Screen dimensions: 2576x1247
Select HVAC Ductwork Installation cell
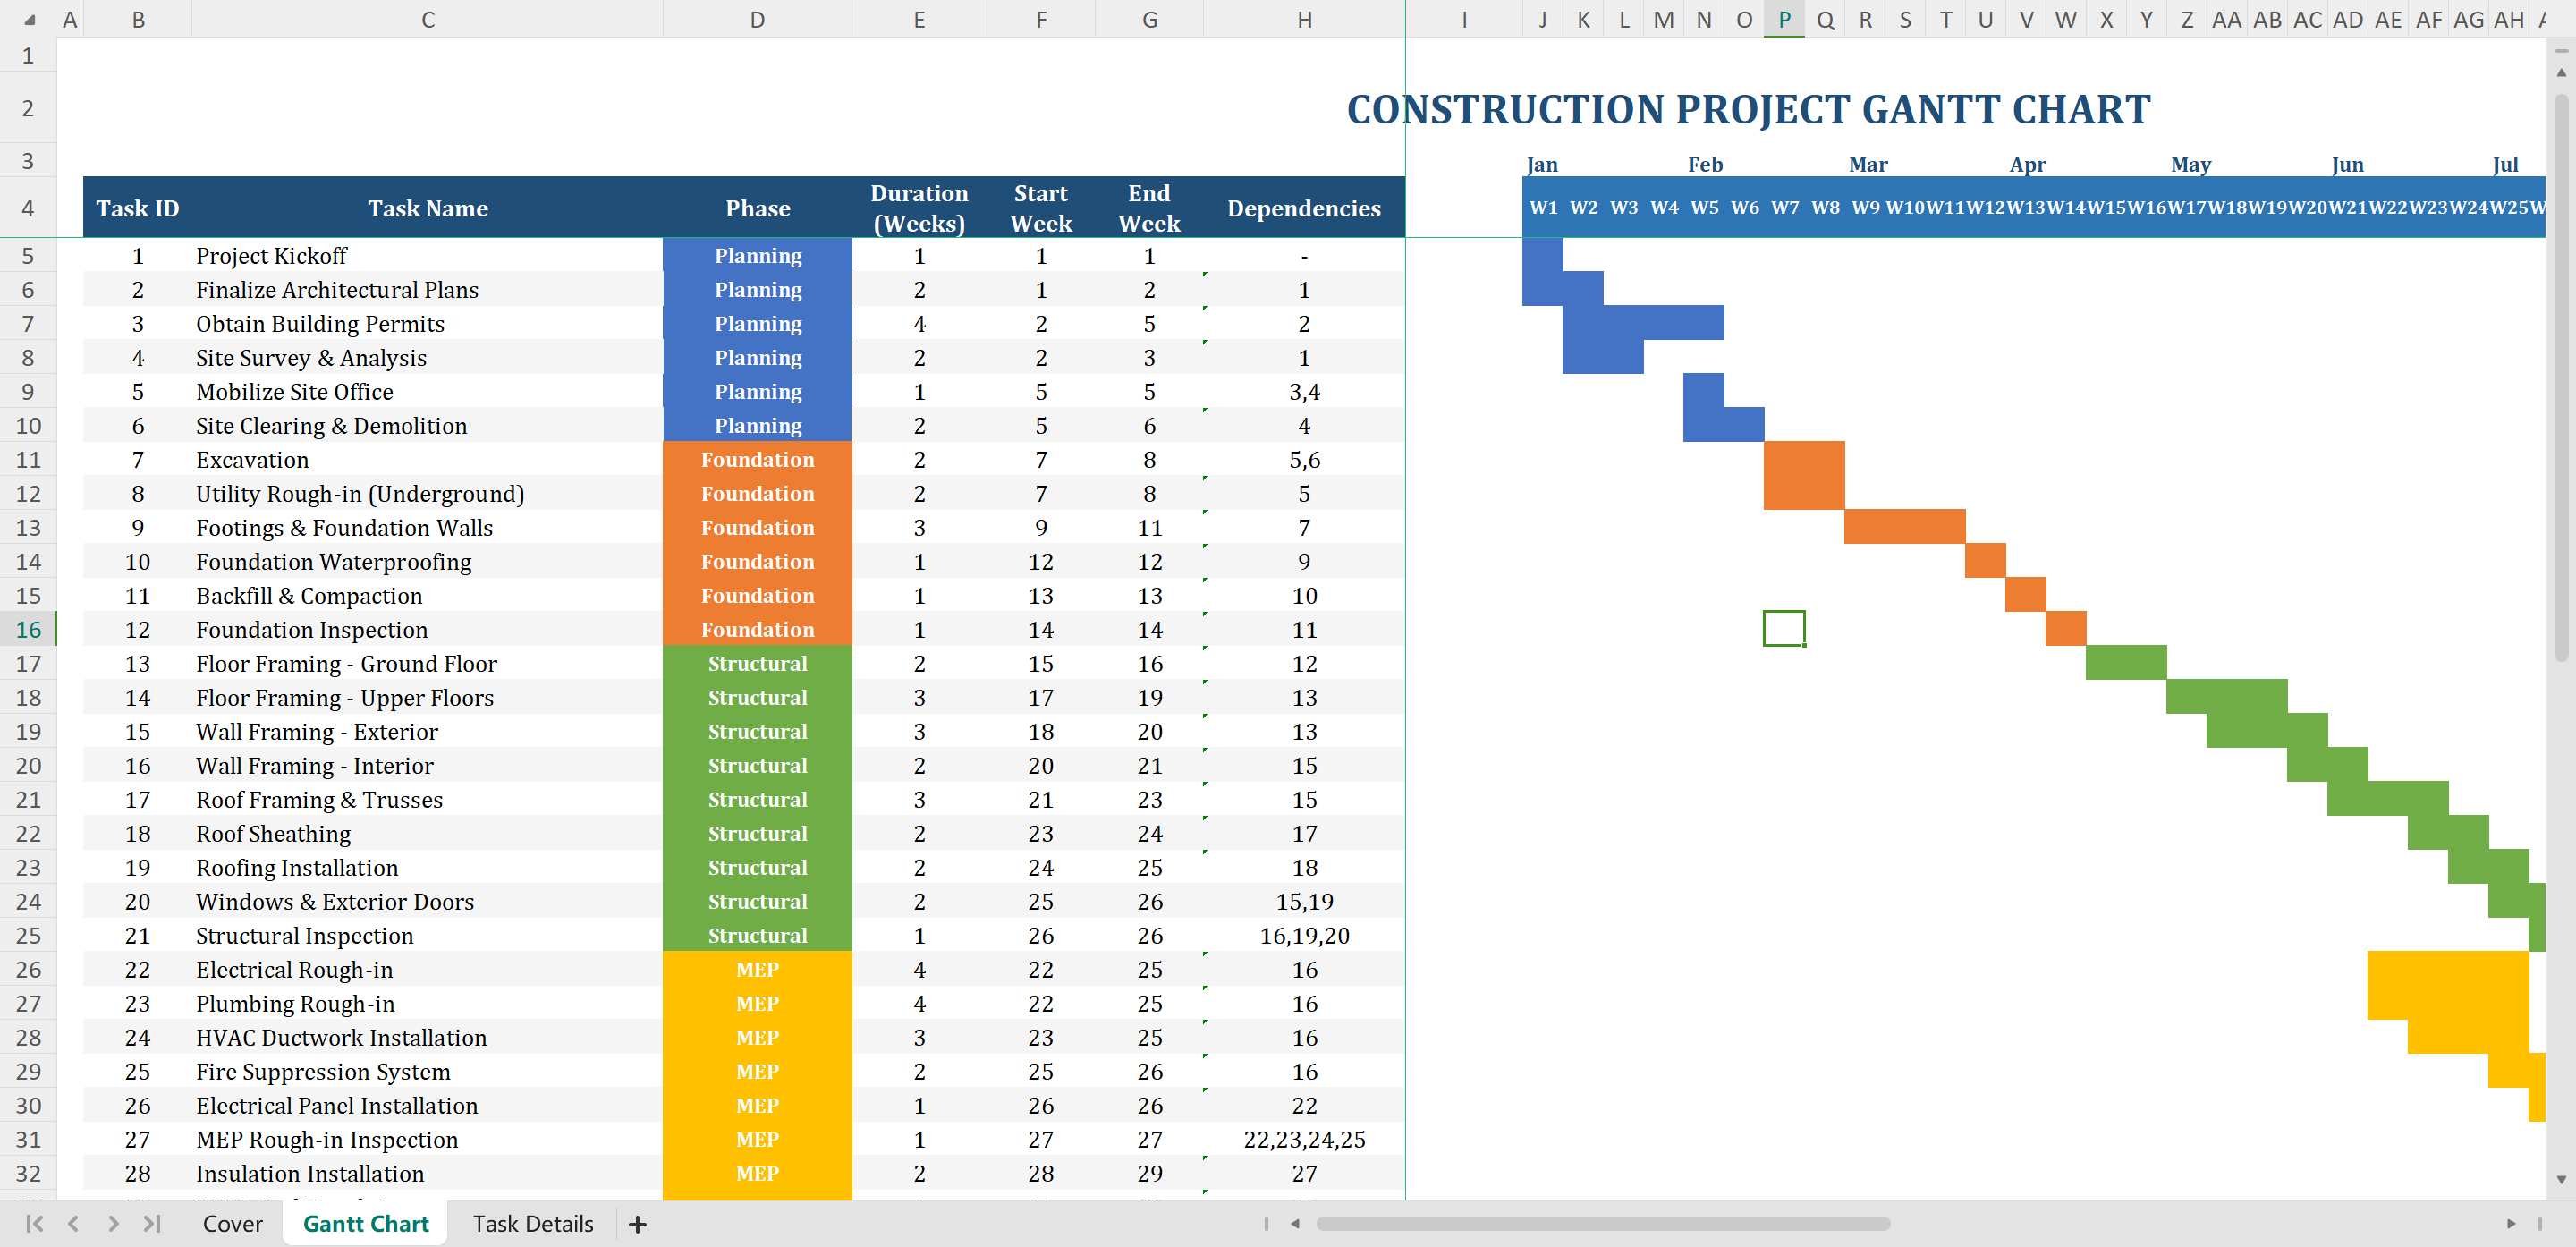[x=427, y=1037]
